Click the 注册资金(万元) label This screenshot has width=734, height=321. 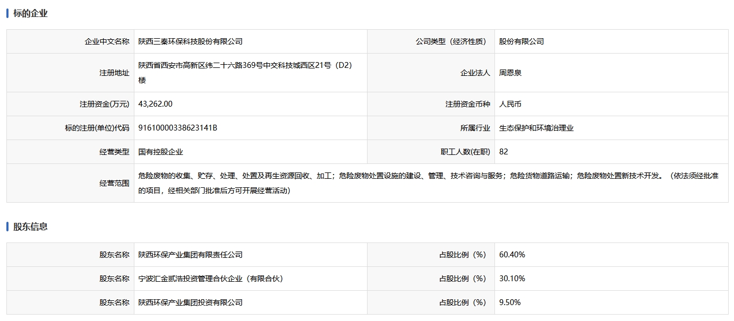click(x=105, y=104)
